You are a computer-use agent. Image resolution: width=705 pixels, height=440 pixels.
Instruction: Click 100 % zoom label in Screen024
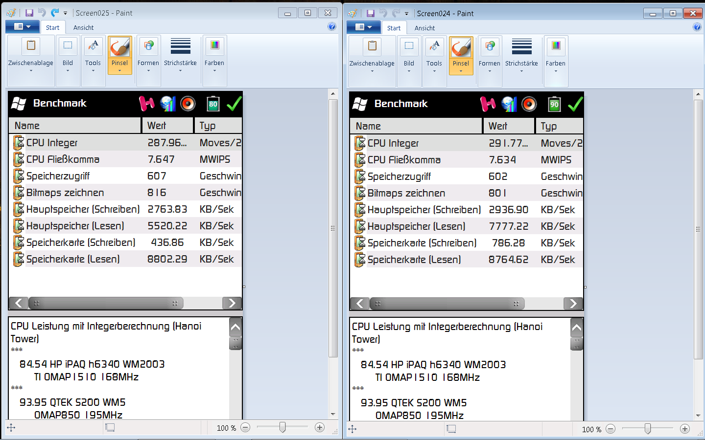(591, 429)
